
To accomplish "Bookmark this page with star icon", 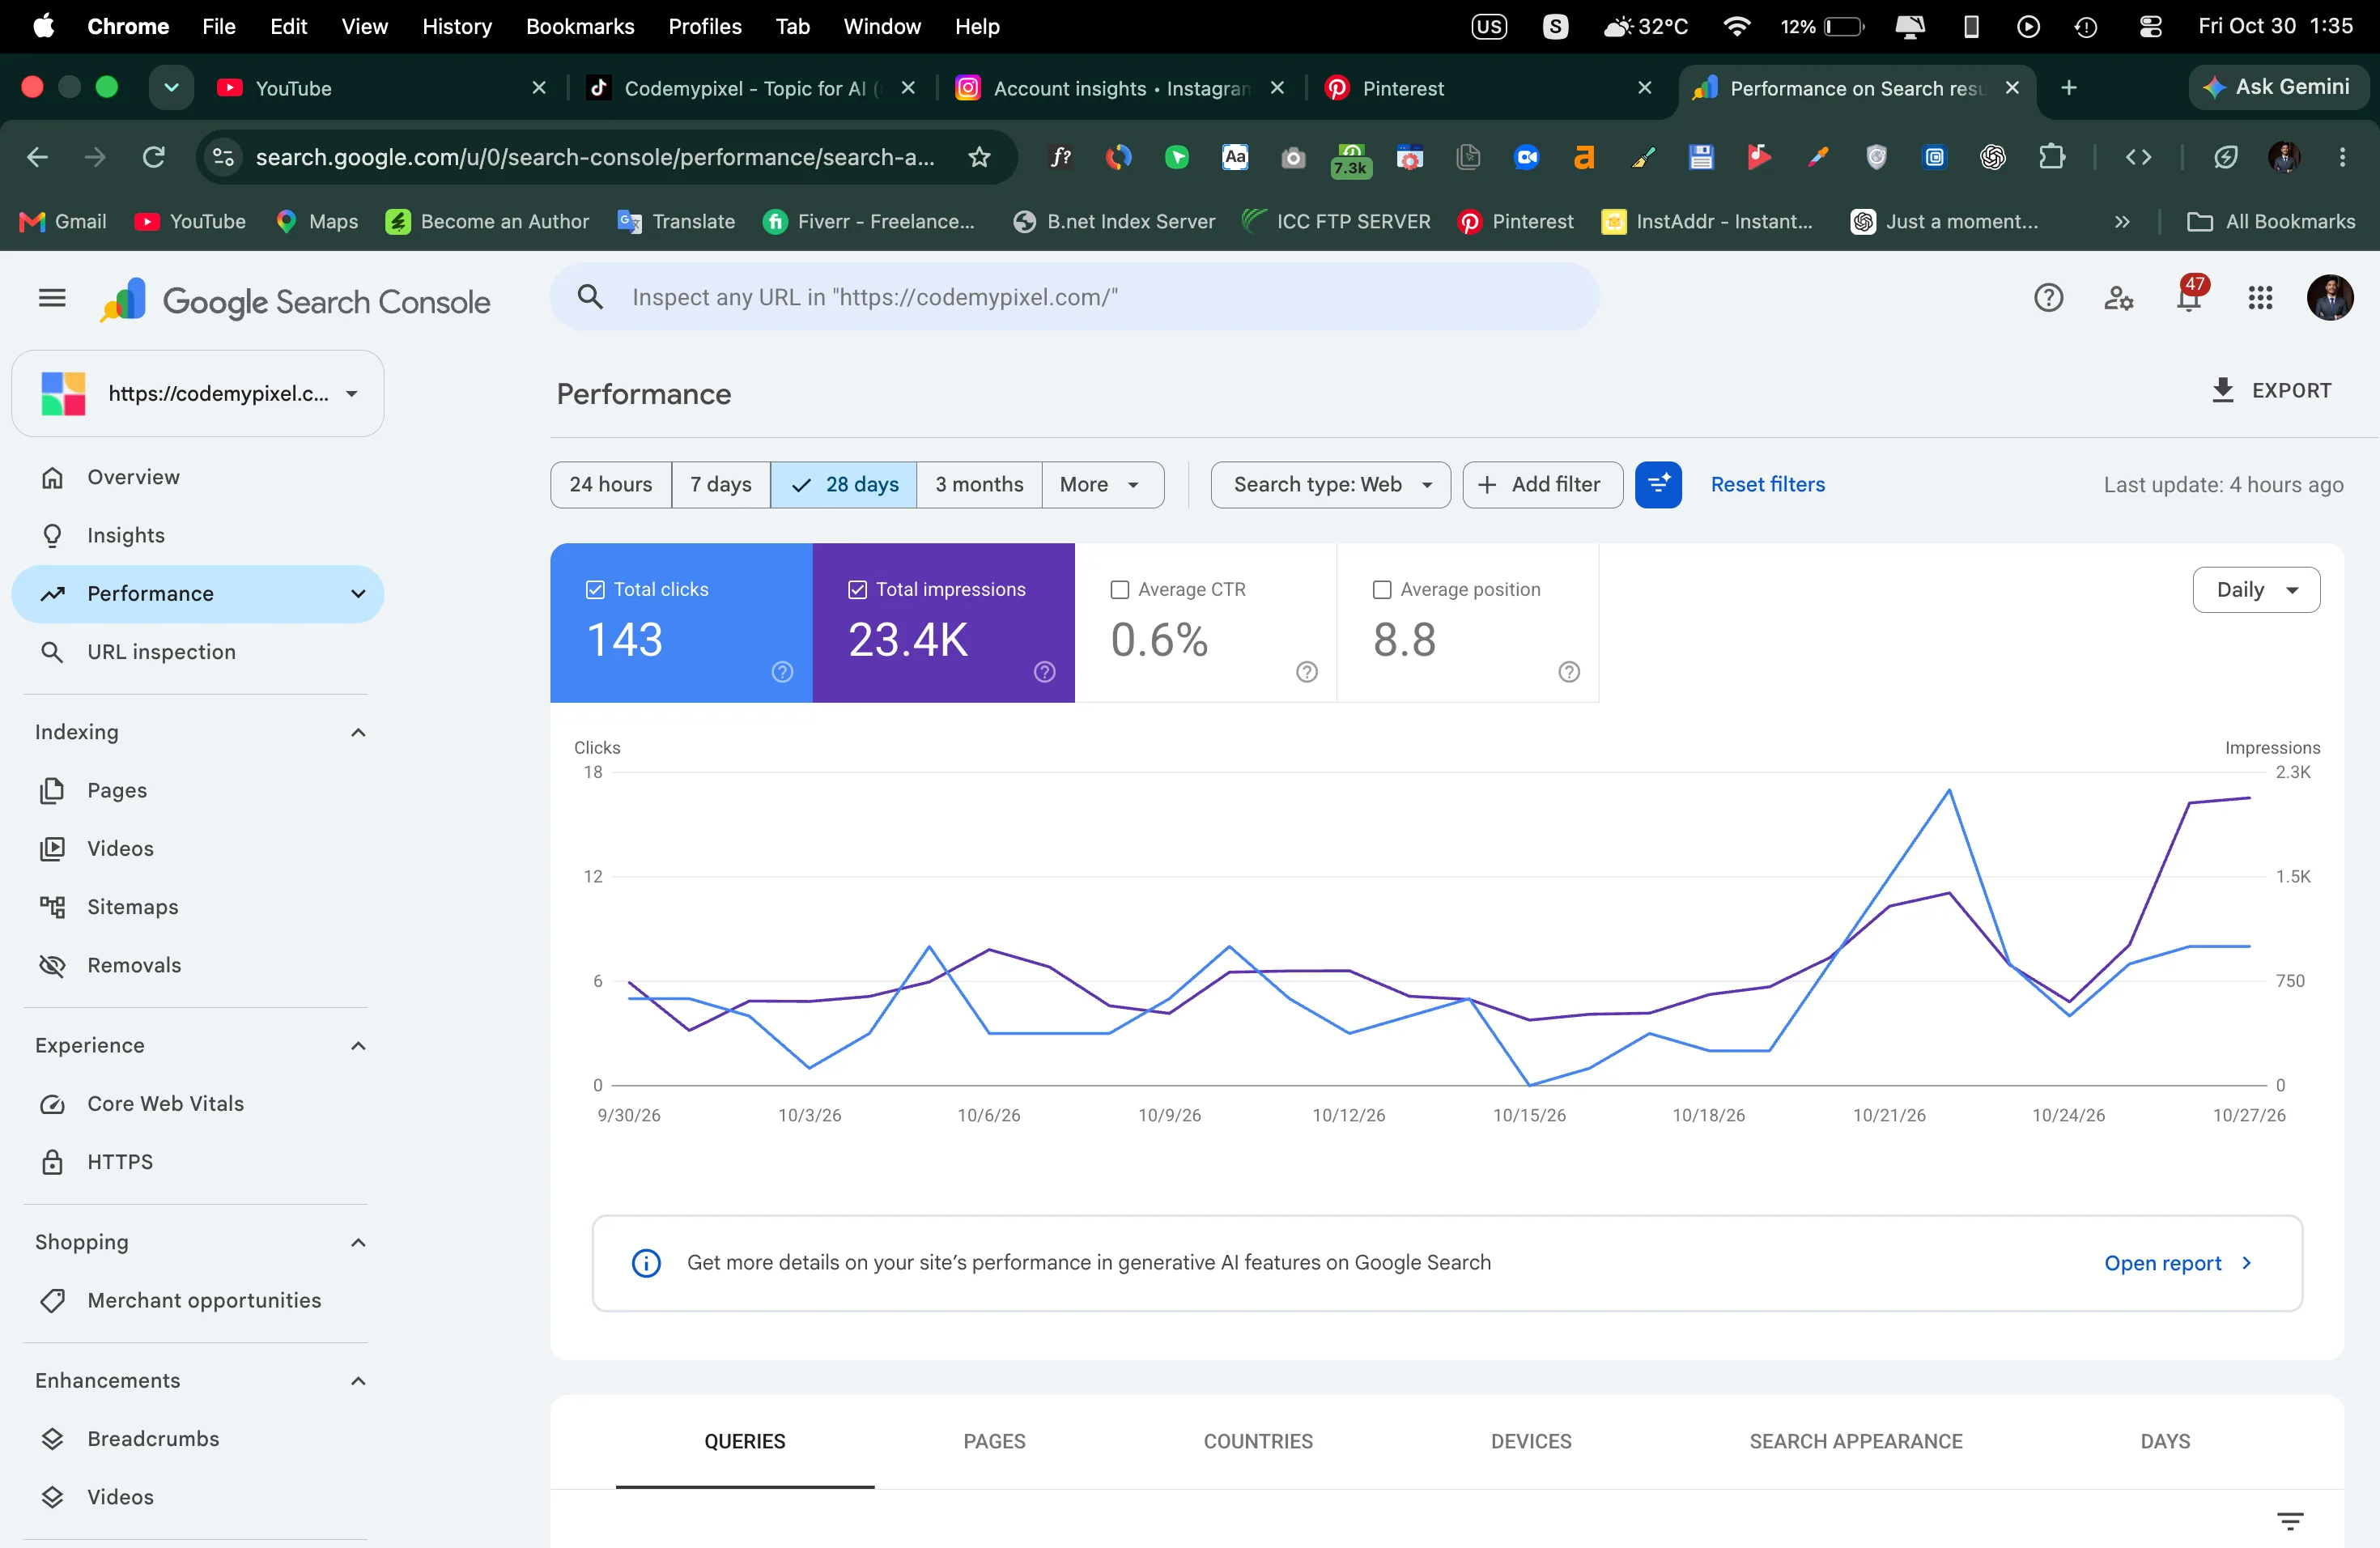I will tap(979, 157).
